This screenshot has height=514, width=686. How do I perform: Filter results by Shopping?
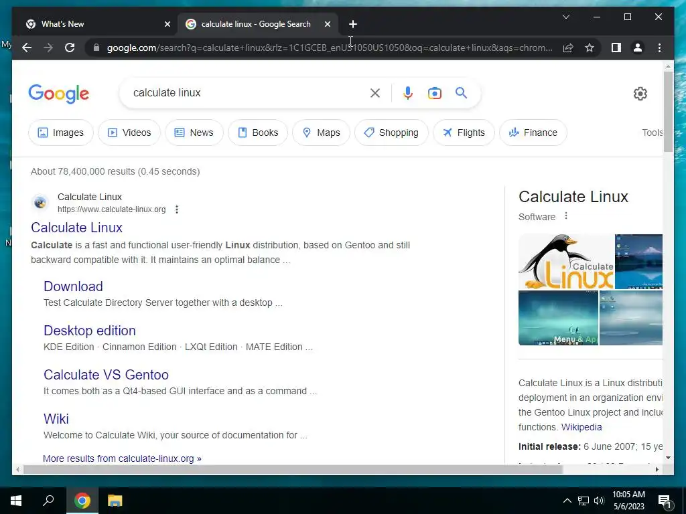[x=391, y=133]
